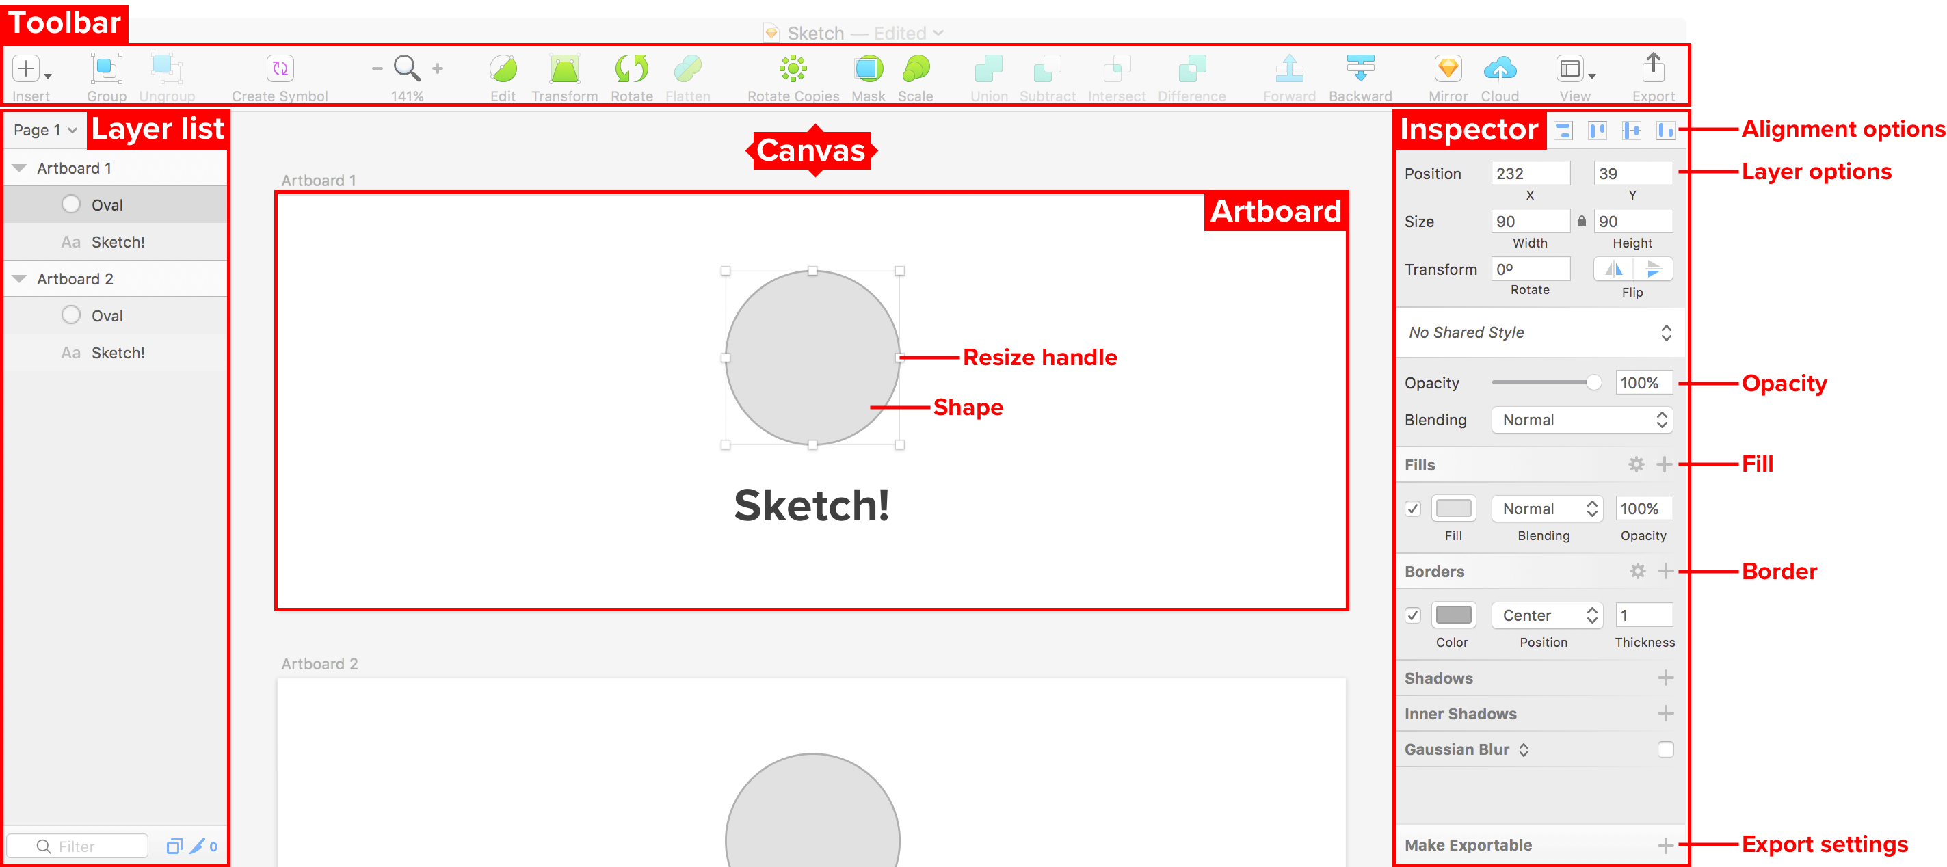Open the Page 1 dropdown
The width and height of the screenshot is (1947, 867).
[45, 130]
